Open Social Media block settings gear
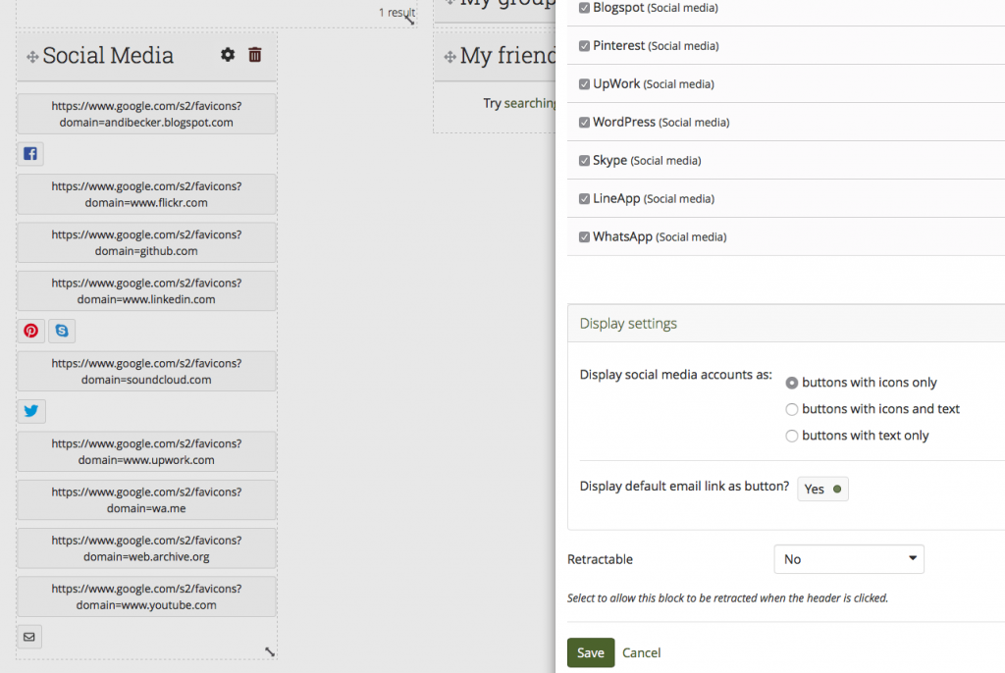The height and width of the screenshot is (673, 1005). tap(228, 55)
